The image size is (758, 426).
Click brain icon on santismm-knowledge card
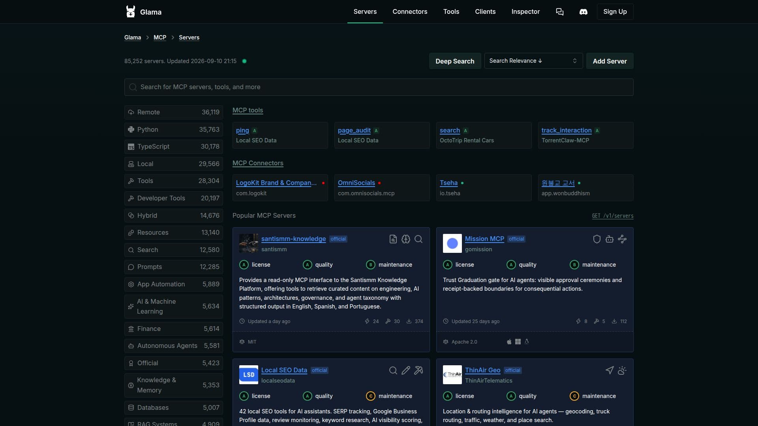[x=405, y=239]
